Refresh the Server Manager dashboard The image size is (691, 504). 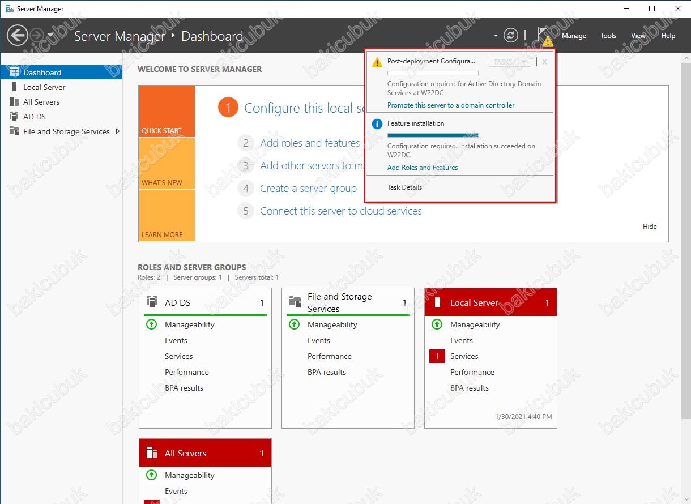coord(511,36)
